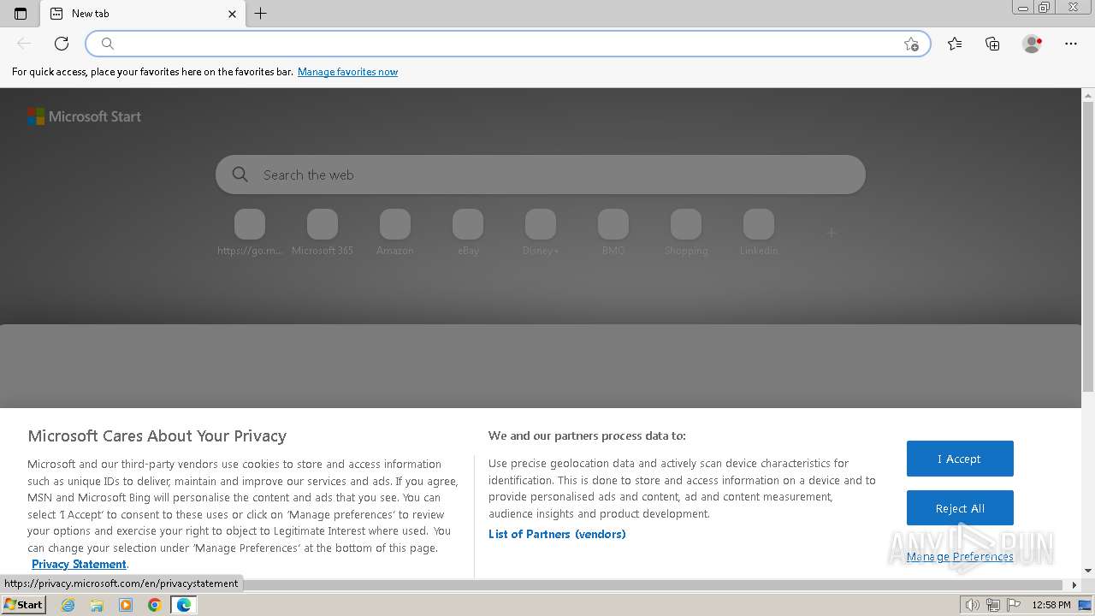The height and width of the screenshot is (616, 1095).
Task: Add a new tab with plus button
Action: coord(261,14)
